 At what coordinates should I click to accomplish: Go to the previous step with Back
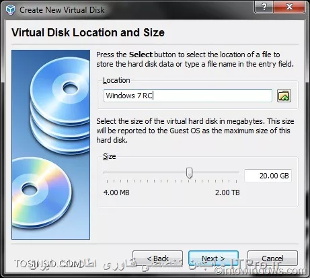[157, 258]
